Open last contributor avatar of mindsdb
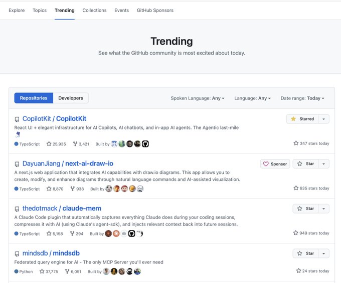The image size is (341, 283). [x=137, y=271]
